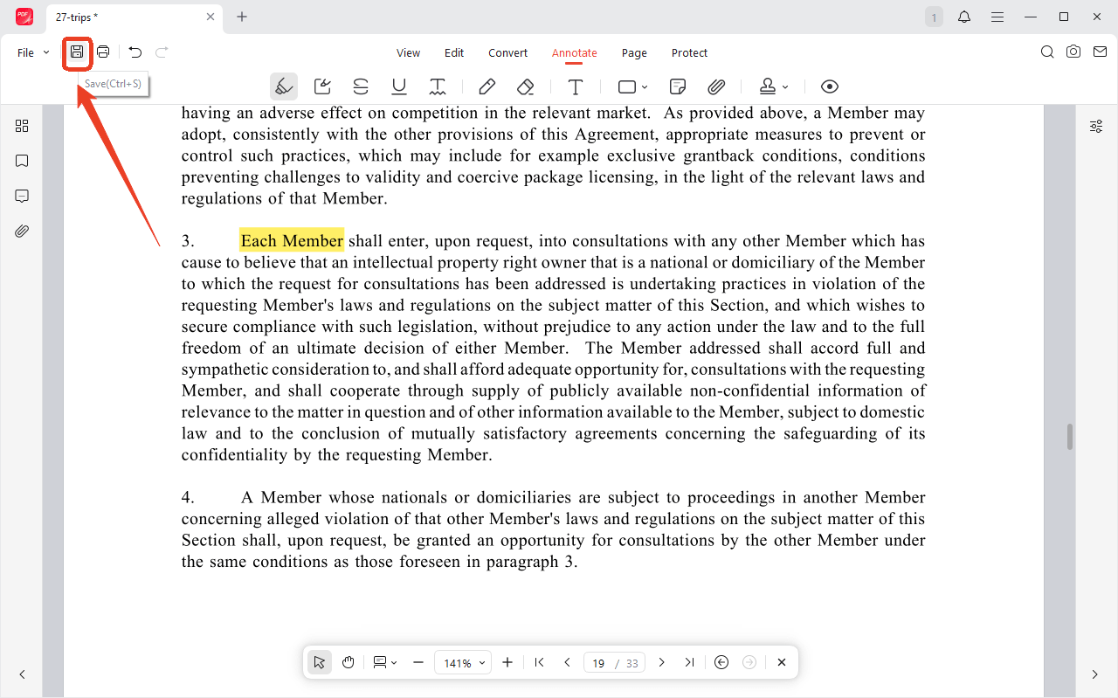The width and height of the screenshot is (1118, 698).
Task: Select the rectangle shape tool
Action: (x=626, y=86)
